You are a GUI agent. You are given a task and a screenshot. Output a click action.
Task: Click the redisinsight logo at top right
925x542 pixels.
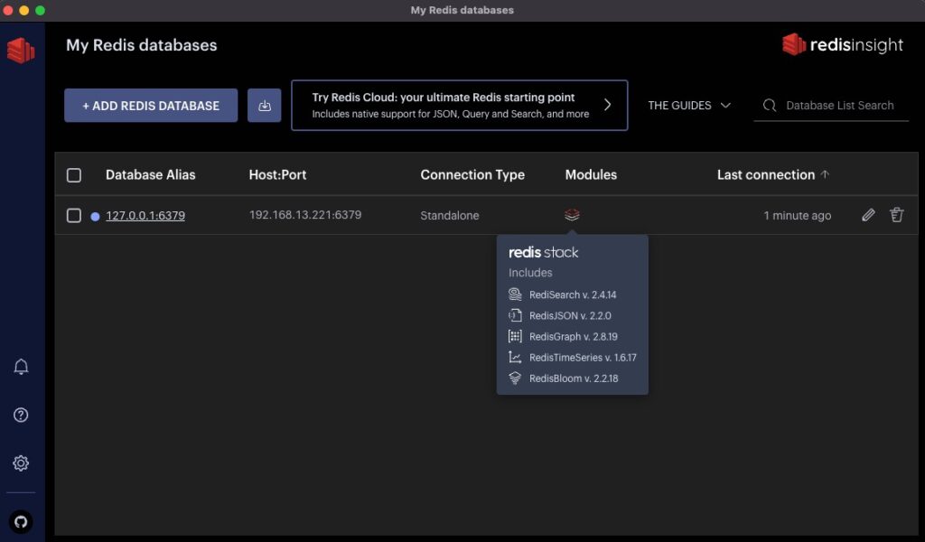[843, 45]
